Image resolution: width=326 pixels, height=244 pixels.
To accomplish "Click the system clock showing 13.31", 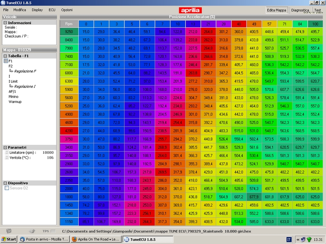I will tap(318, 240).
